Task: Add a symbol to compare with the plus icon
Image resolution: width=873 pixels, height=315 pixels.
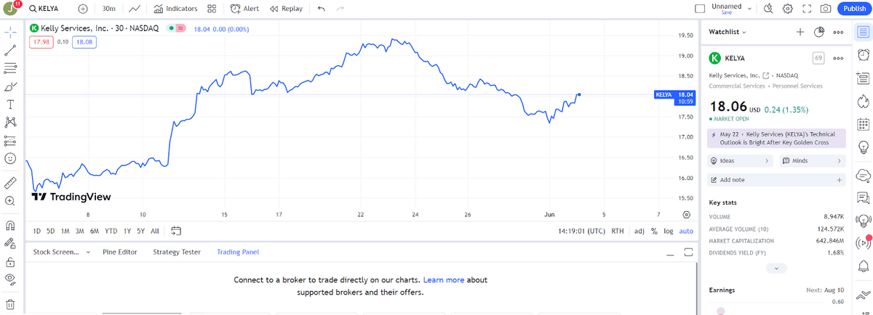Action: coord(82,9)
